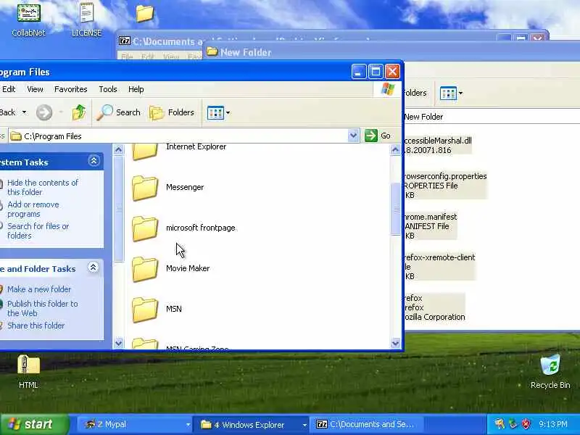Viewport: 580px width, 435px height.
Task: Select the Movie Maker folder icon
Action: (x=144, y=269)
